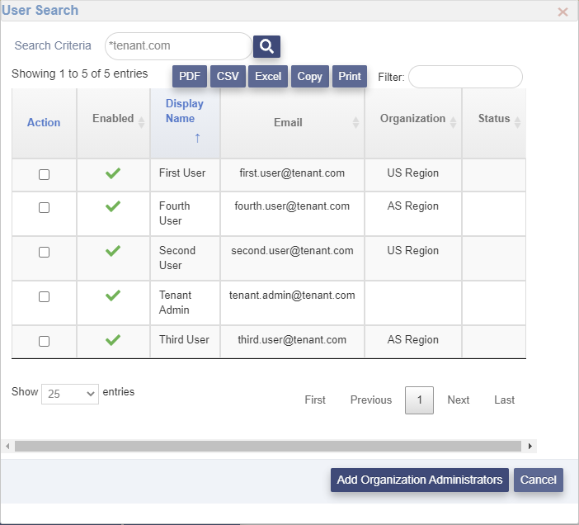Check the Tenant Admin row checkbox
579x525 pixels.
pos(44,296)
